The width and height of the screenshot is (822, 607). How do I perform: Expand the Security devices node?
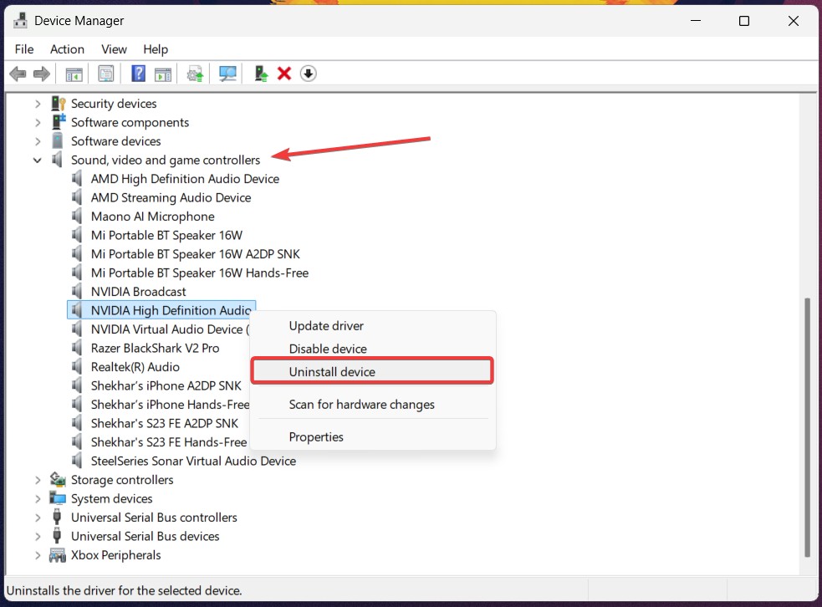[x=38, y=104]
